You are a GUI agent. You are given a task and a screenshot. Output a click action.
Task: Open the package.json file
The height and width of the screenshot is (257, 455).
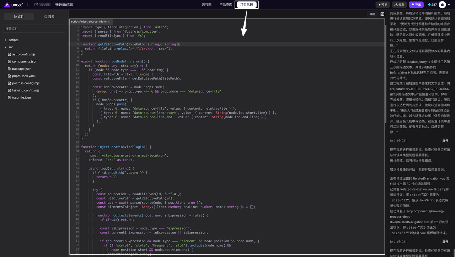click(22, 69)
